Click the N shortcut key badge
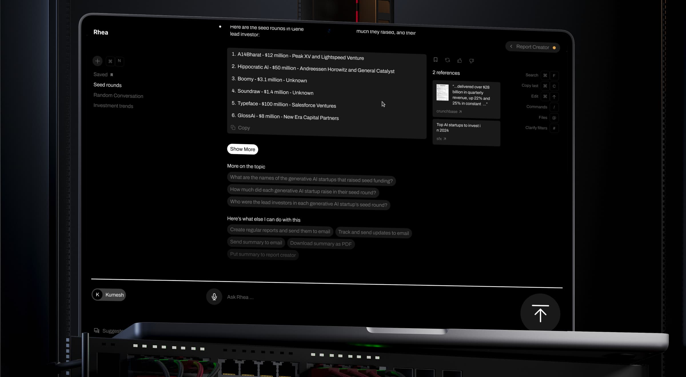 click(119, 61)
